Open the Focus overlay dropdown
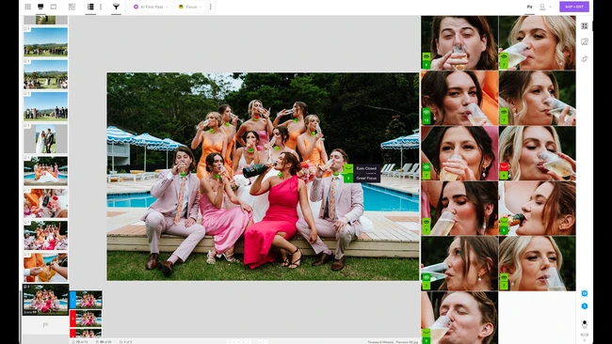612x344 pixels. [190, 7]
